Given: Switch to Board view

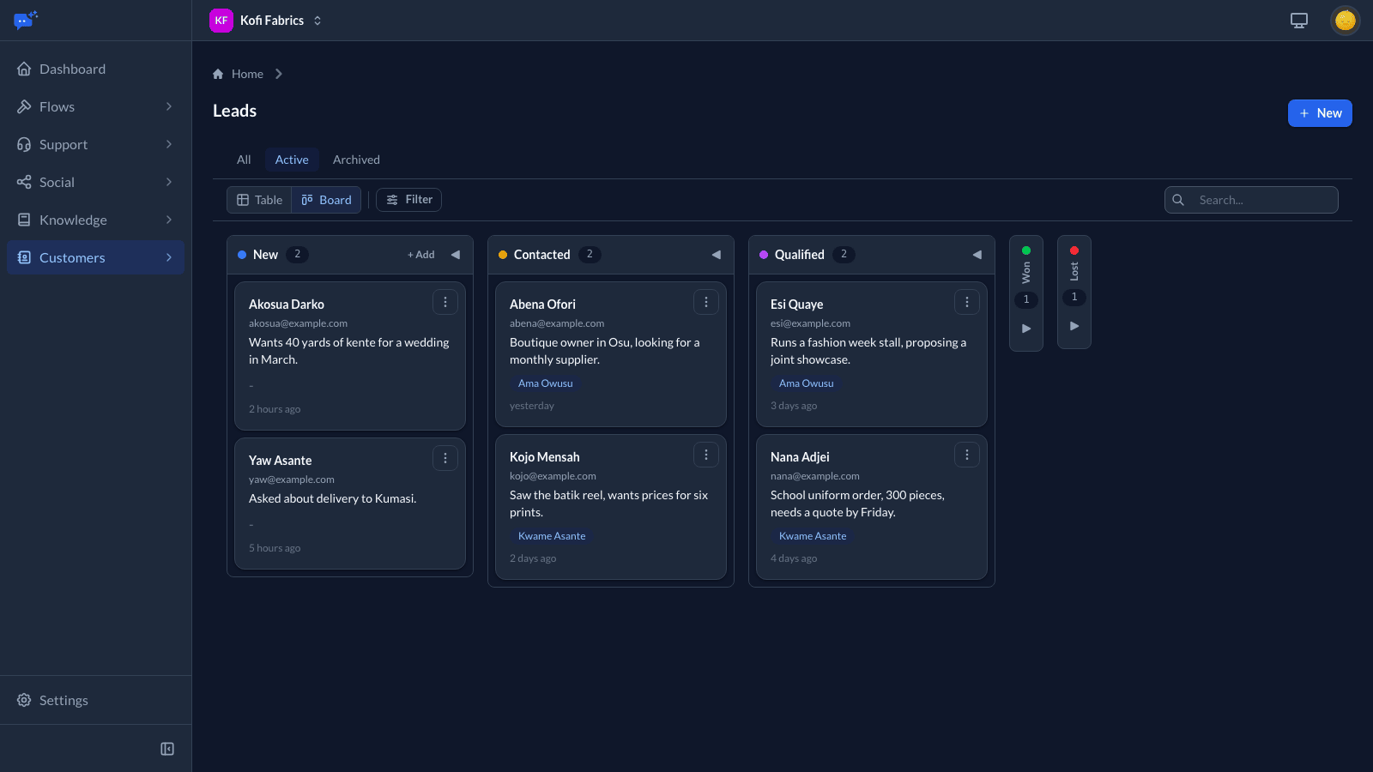Looking at the screenshot, I should (x=326, y=200).
